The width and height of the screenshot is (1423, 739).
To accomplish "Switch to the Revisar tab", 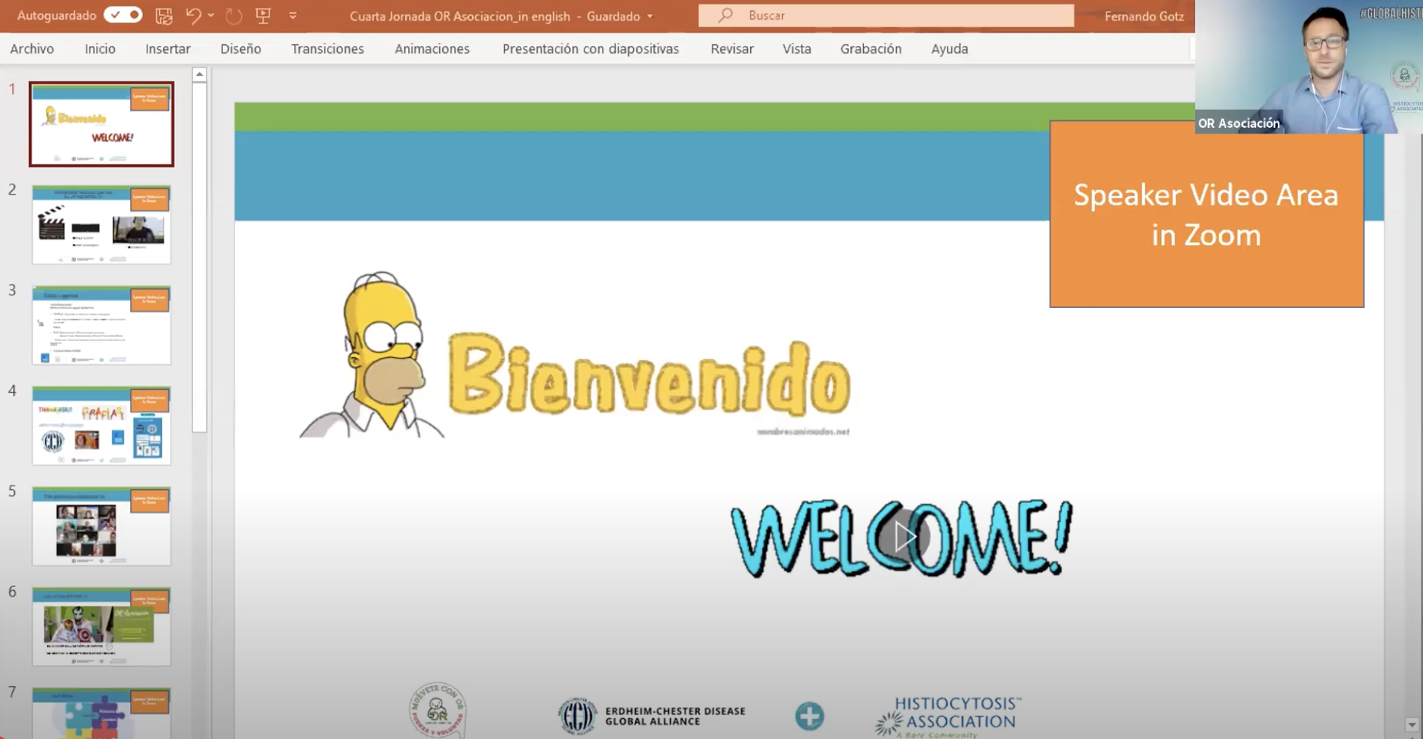I will 732,49.
